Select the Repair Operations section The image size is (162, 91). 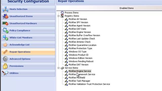(28, 52)
